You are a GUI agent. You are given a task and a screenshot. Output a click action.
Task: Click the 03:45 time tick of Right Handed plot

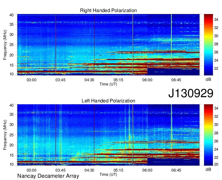point(60,80)
